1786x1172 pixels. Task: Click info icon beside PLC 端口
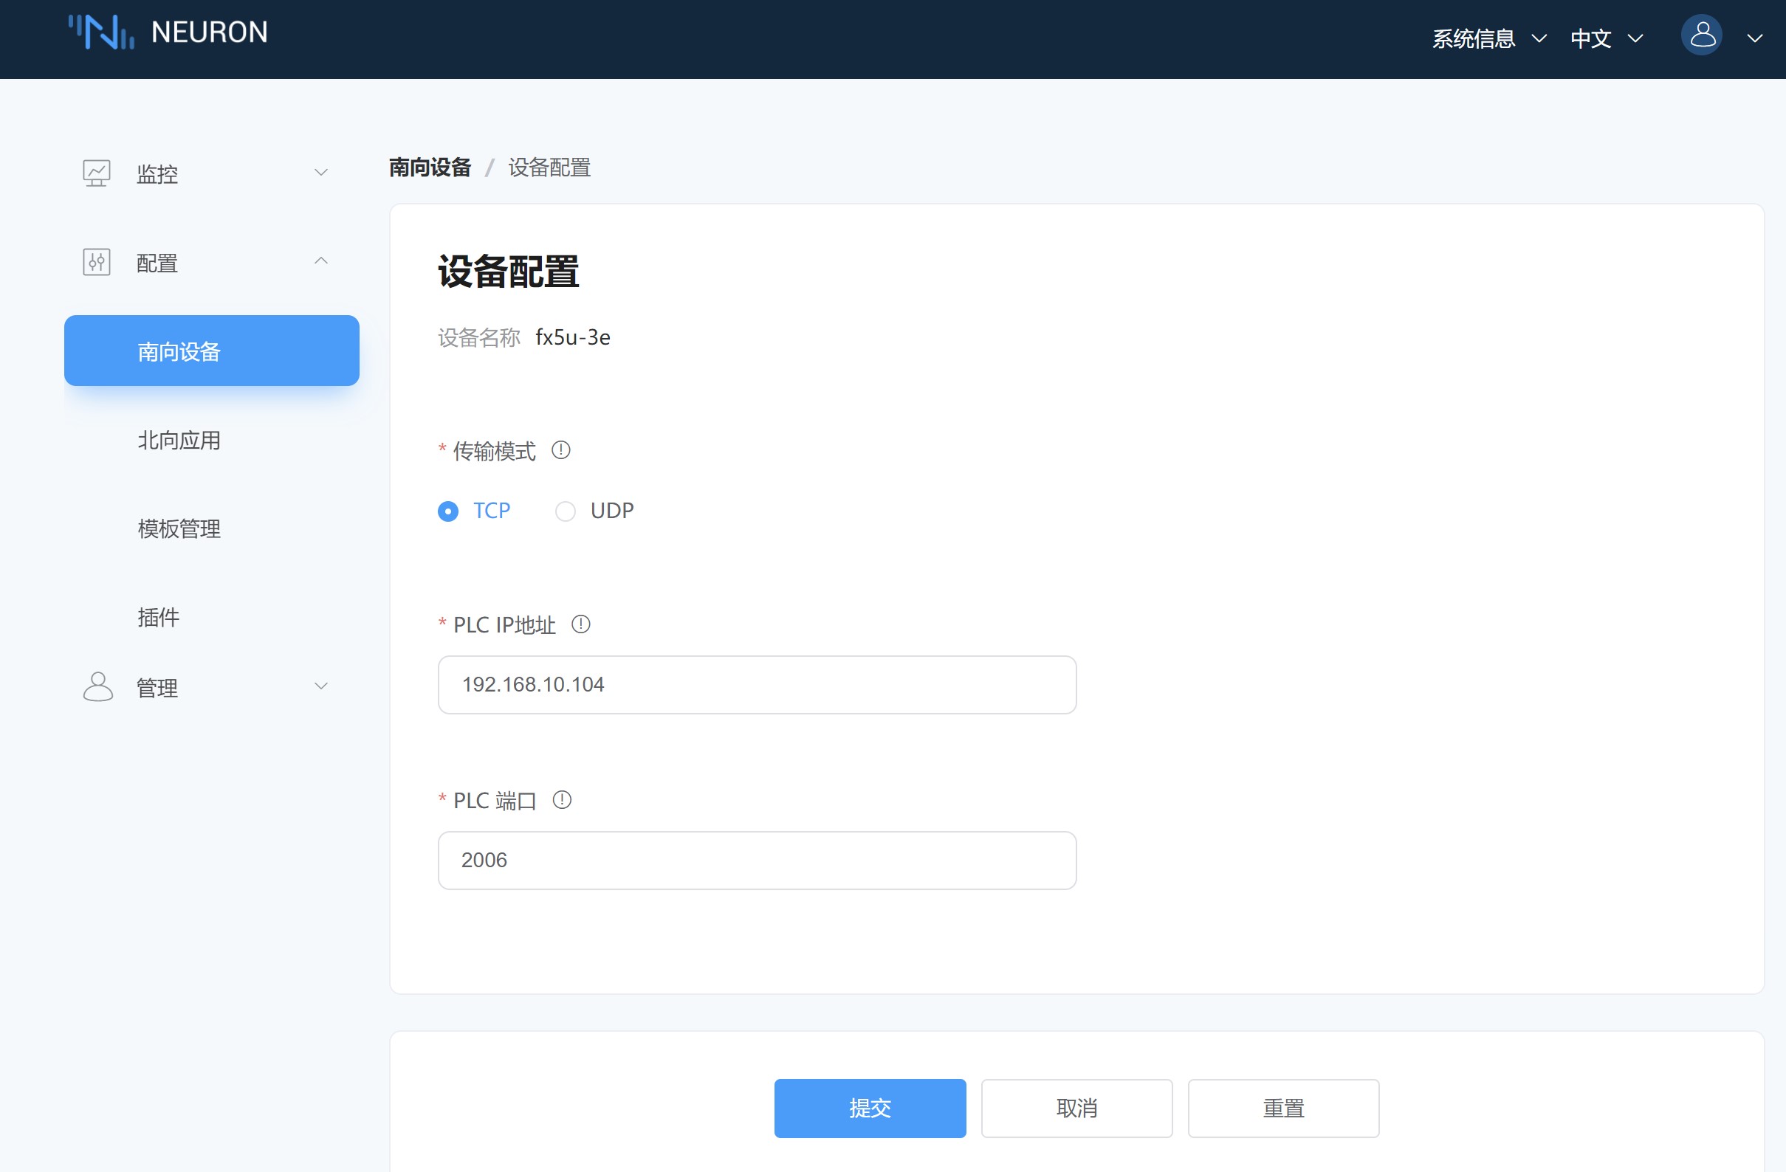click(561, 800)
